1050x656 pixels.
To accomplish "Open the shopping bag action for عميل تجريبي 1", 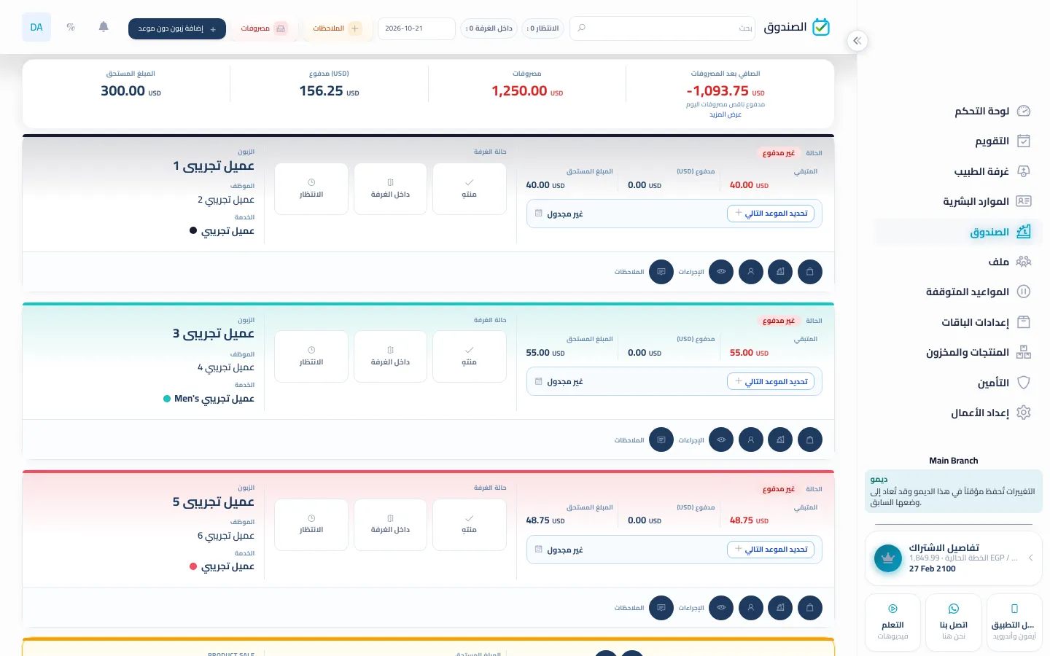I will (x=810, y=272).
